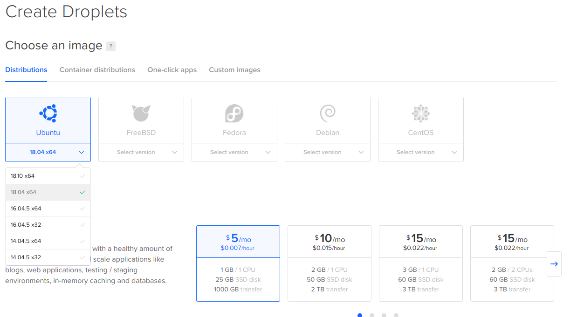Open the Fedora Select version dropdown
This screenshot has width=570, height=317.
[234, 152]
